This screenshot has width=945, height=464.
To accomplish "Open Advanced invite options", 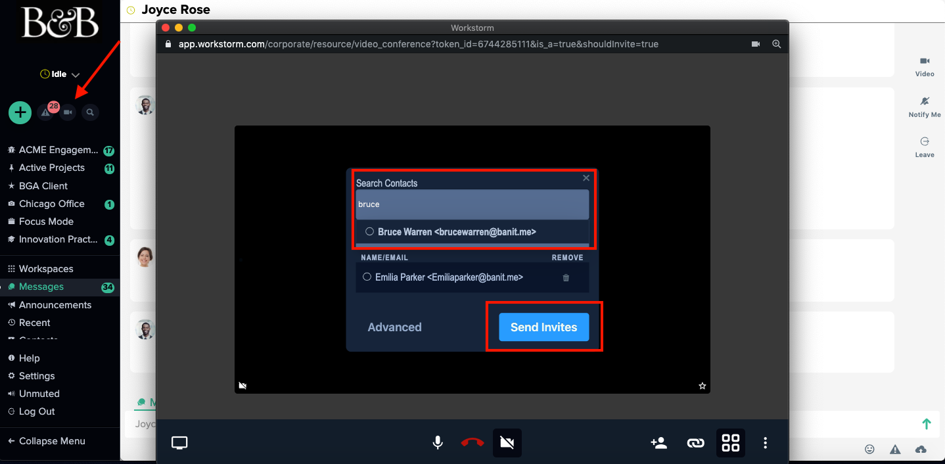I will (394, 327).
